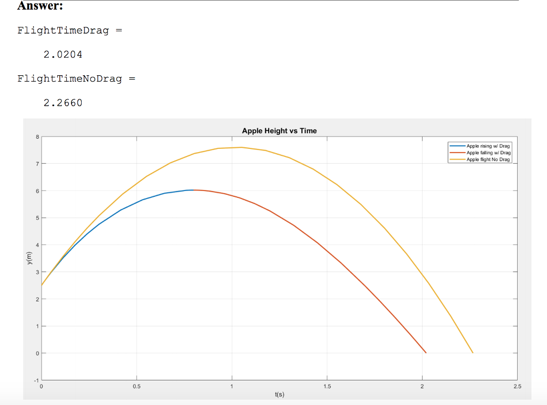The image size is (547, 405).
Task: Click the peak of the blue rising curve
Action: [192, 190]
